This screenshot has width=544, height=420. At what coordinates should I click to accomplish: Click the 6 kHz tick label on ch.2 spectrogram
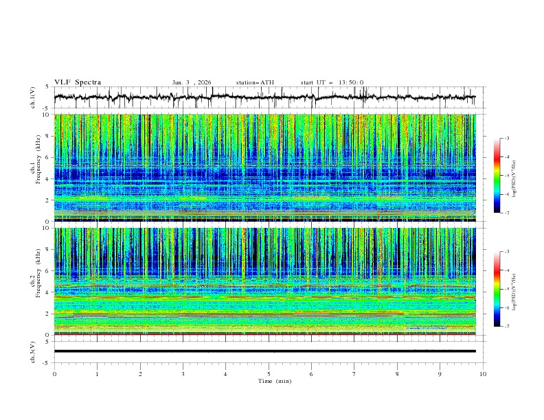(x=49, y=271)
